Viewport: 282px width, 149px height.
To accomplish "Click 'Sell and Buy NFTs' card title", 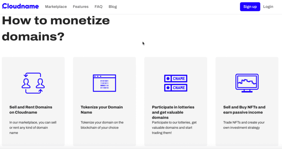I will tap(244, 109).
